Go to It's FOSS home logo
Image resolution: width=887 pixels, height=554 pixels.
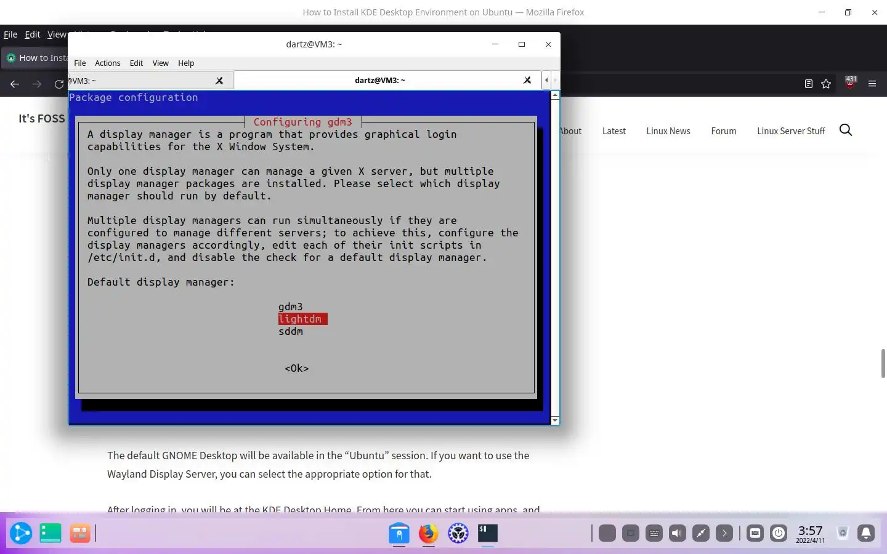point(41,118)
